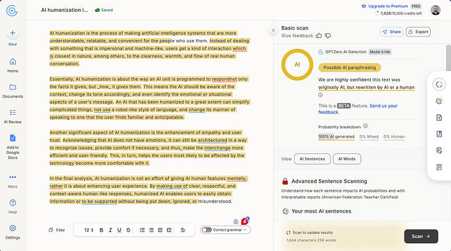
Task: Select the 100% AI generated probability segment
Action: pos(336,137)
